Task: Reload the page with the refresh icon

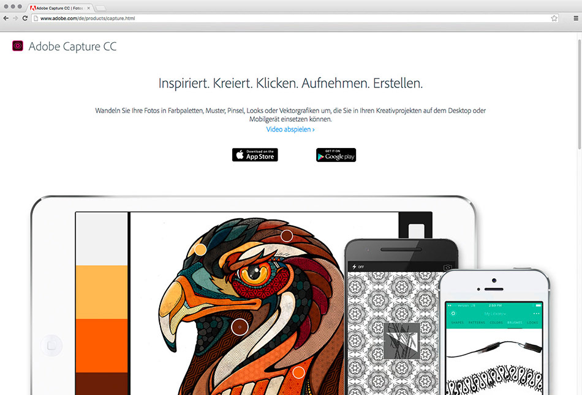Action: 25,18
